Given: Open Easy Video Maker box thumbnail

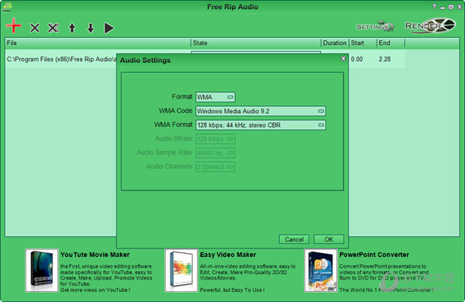Looking at the screenshot, I should (181, 270).
